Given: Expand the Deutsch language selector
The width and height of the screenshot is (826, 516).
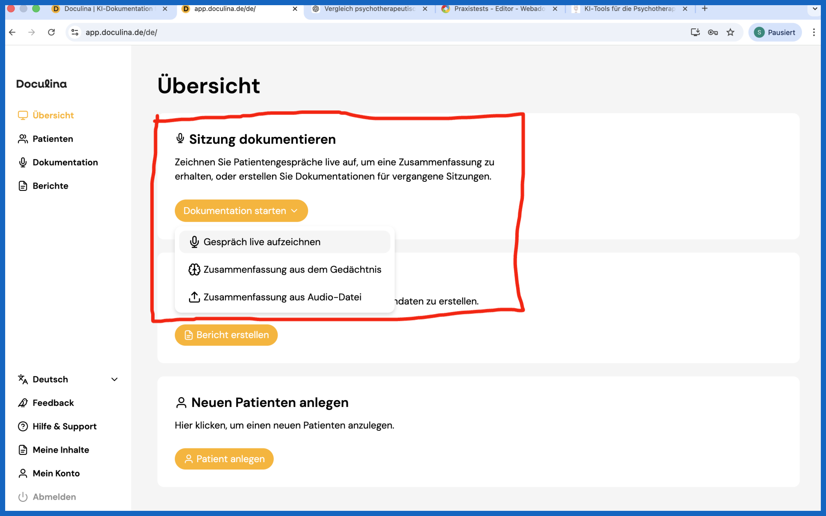Looking at the screenshot, I should (68, 379).
